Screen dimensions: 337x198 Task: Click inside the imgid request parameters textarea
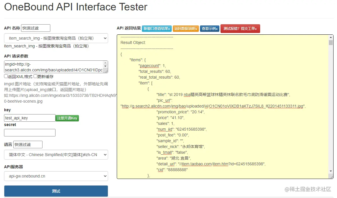click(53, 67)
